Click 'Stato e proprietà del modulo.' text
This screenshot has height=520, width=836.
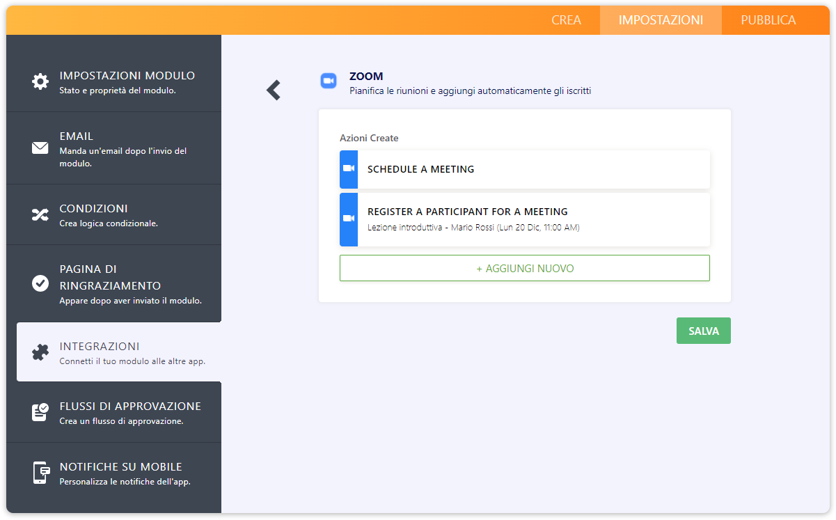click(118, 90)
